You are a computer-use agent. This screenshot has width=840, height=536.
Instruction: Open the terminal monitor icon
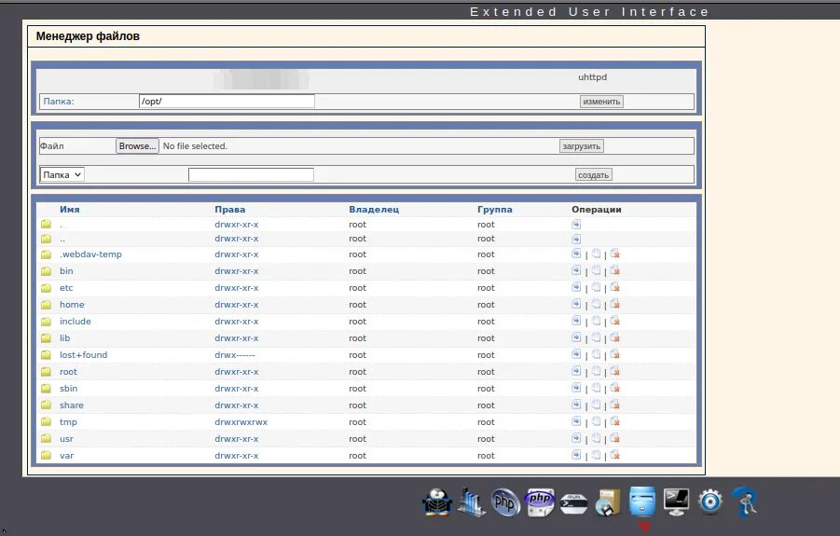tap(676, 502)
